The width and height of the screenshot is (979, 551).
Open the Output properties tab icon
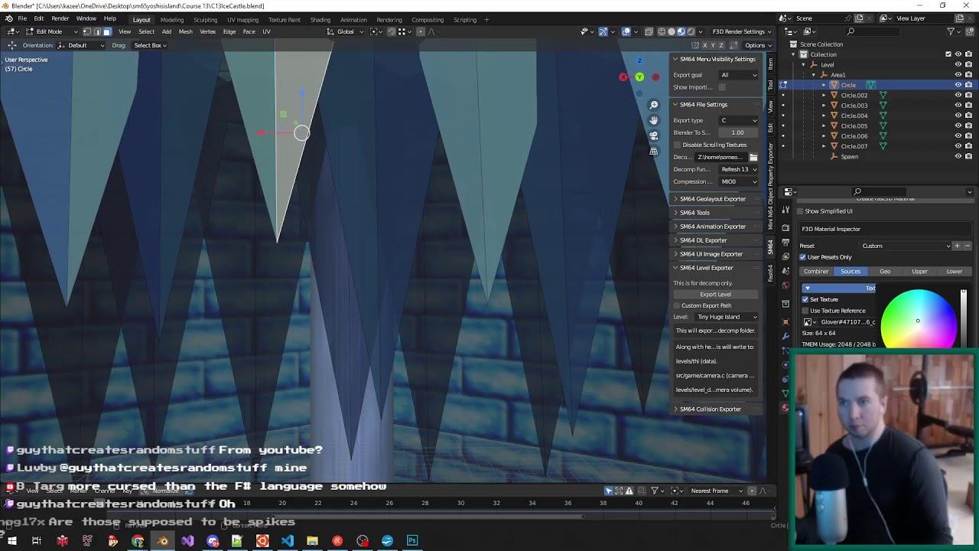[x=785, y=242]
